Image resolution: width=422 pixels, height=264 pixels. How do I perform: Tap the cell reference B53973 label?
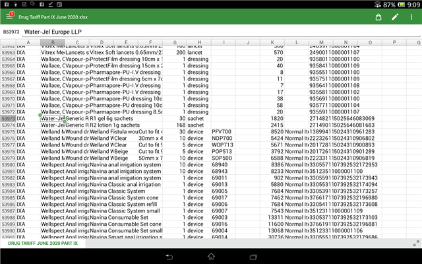(x=11, y=32)
